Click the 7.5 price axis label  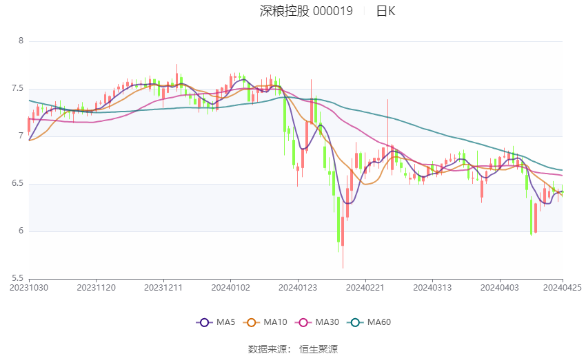pyautogui.click(x=17, y=89)
